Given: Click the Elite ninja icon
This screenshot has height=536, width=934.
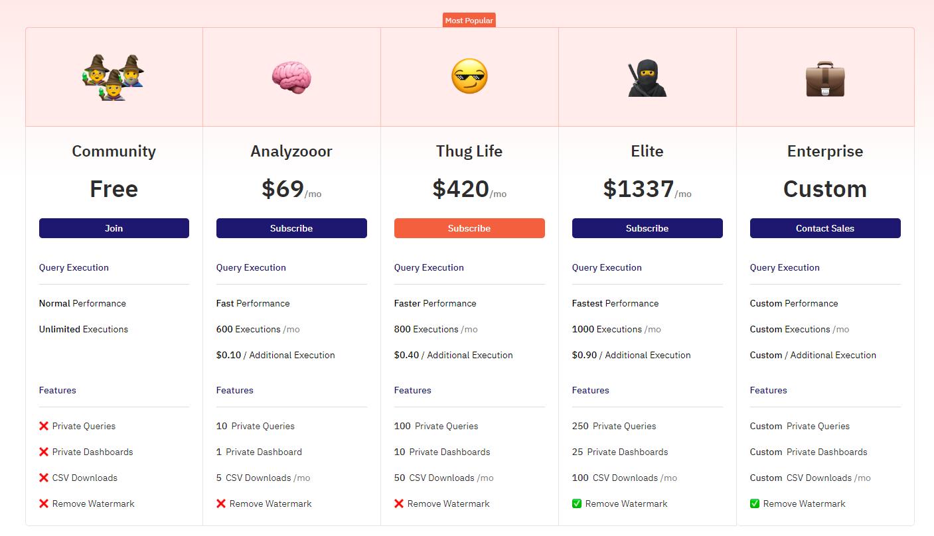Looking at the screenshot, I should click(x=647, y=78).
